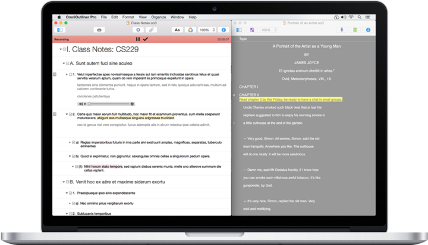Select the CHAPTER II row

pos(249,95)
